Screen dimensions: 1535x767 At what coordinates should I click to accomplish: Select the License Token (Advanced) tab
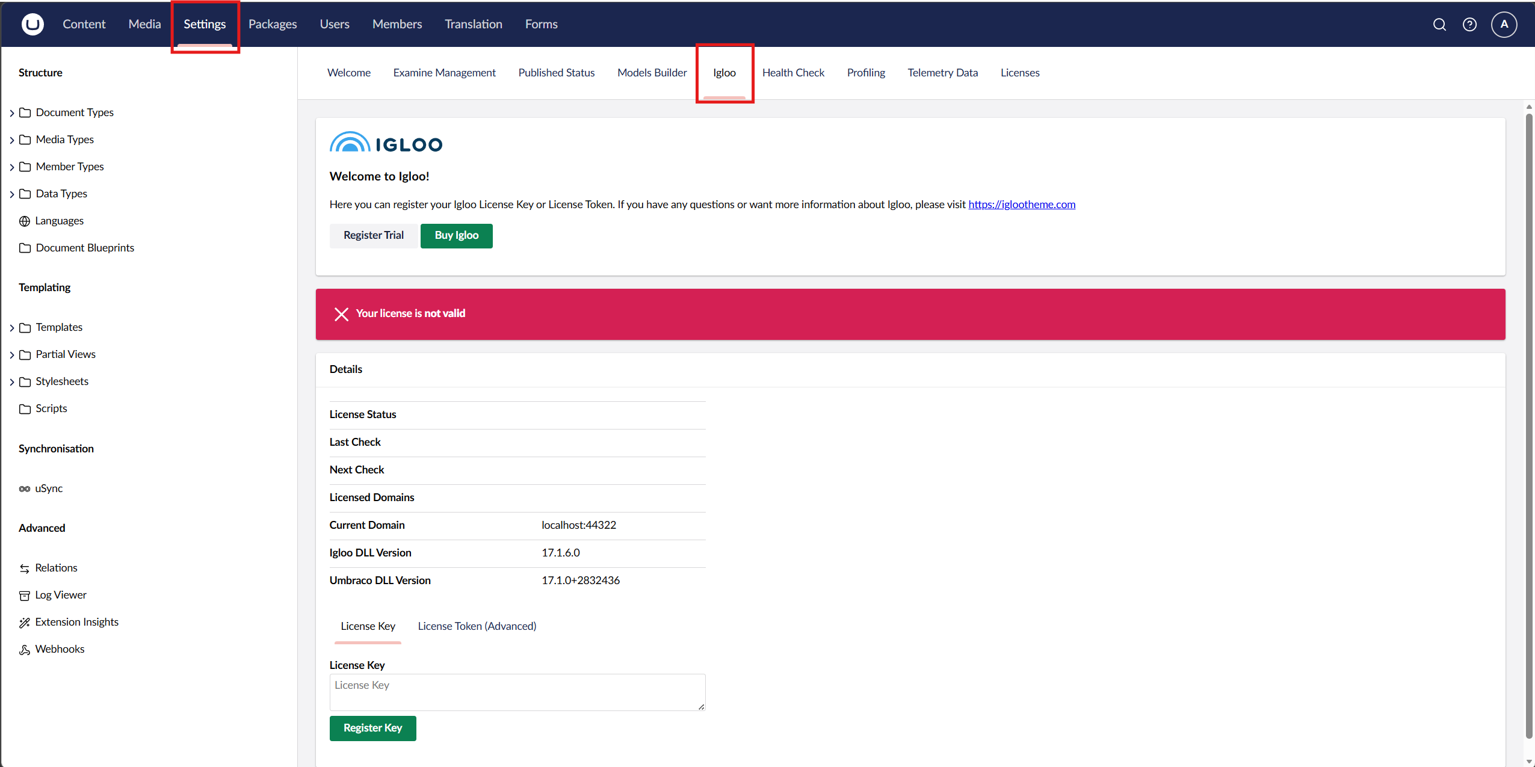point(477,626)
